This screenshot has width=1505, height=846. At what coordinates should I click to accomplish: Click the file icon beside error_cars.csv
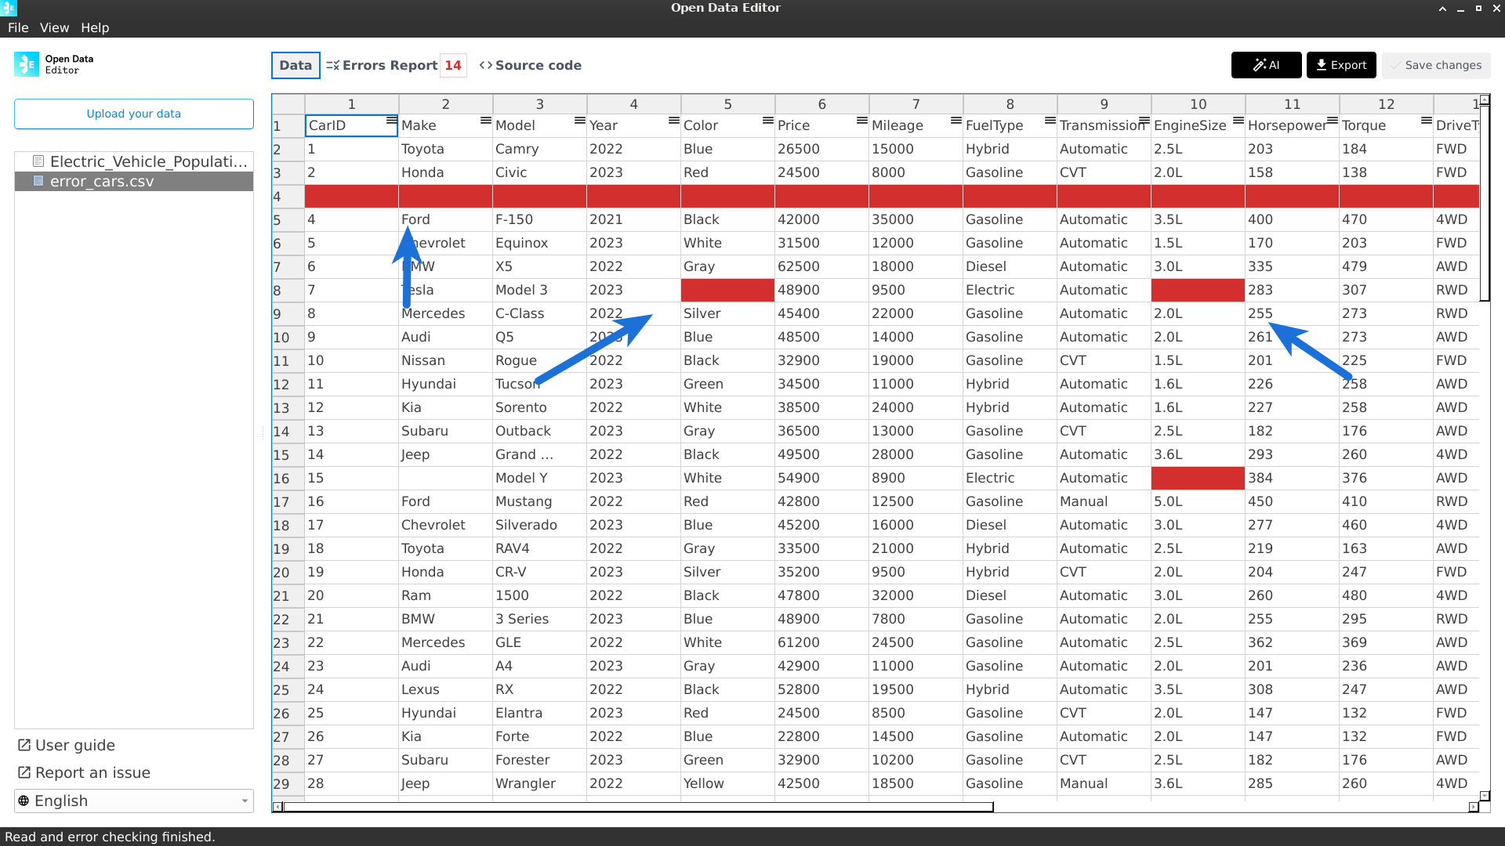38,181
